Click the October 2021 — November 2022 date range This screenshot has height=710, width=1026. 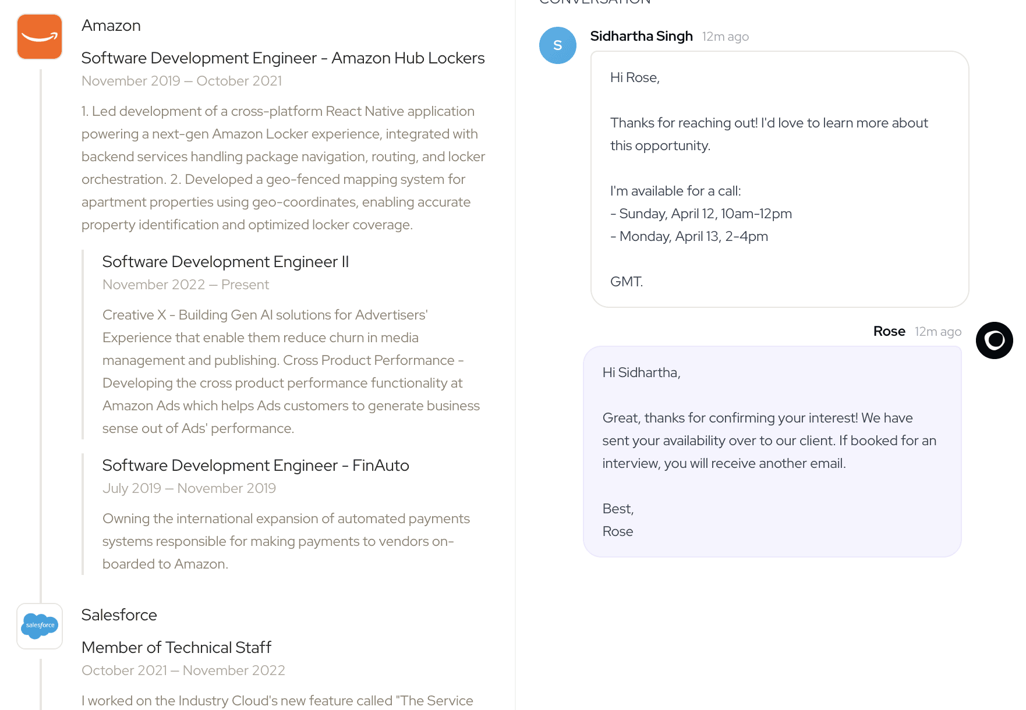coord(183,670)
